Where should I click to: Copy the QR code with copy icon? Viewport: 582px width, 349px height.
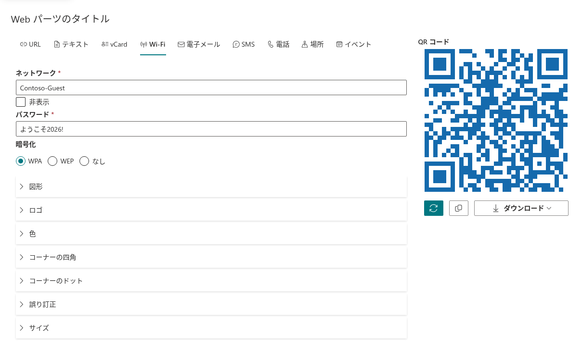459,208
